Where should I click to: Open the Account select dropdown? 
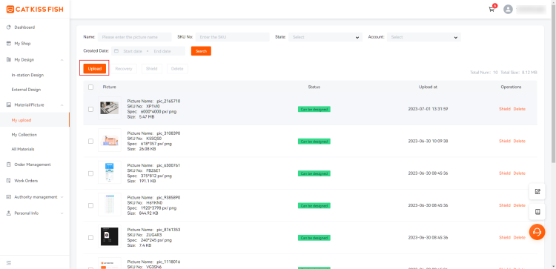coord(424,37)
